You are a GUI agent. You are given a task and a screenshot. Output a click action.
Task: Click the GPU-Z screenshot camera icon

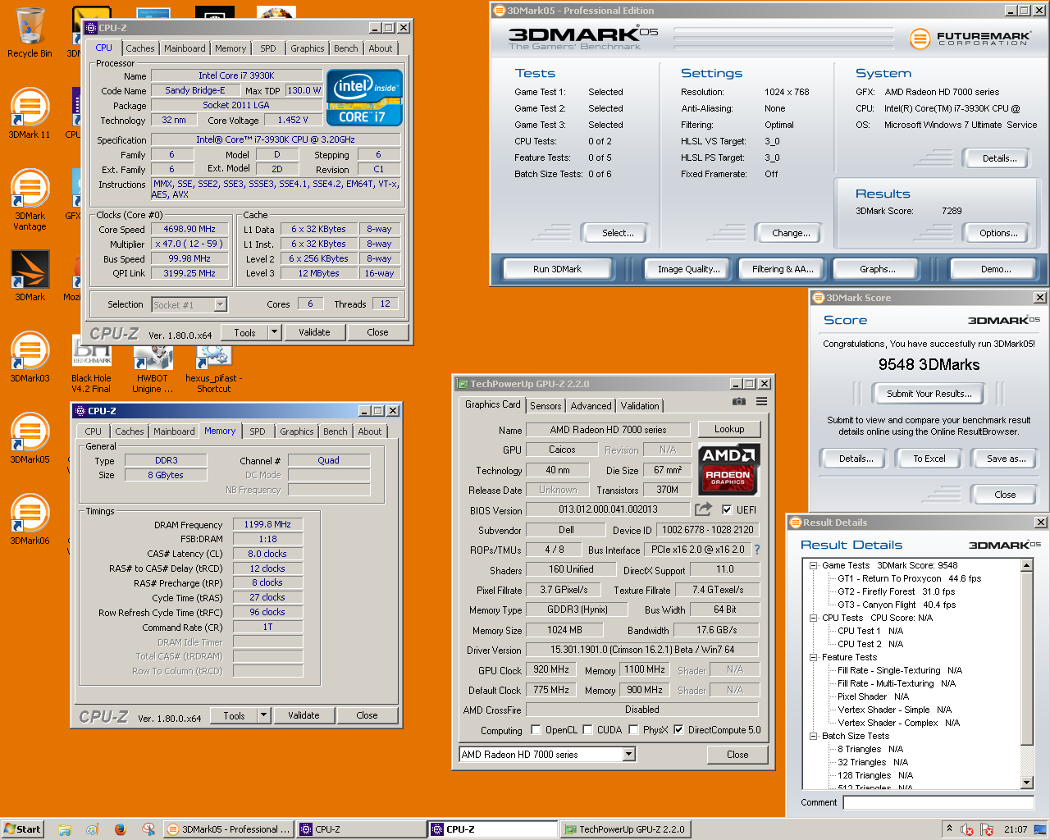coord(739,402)
